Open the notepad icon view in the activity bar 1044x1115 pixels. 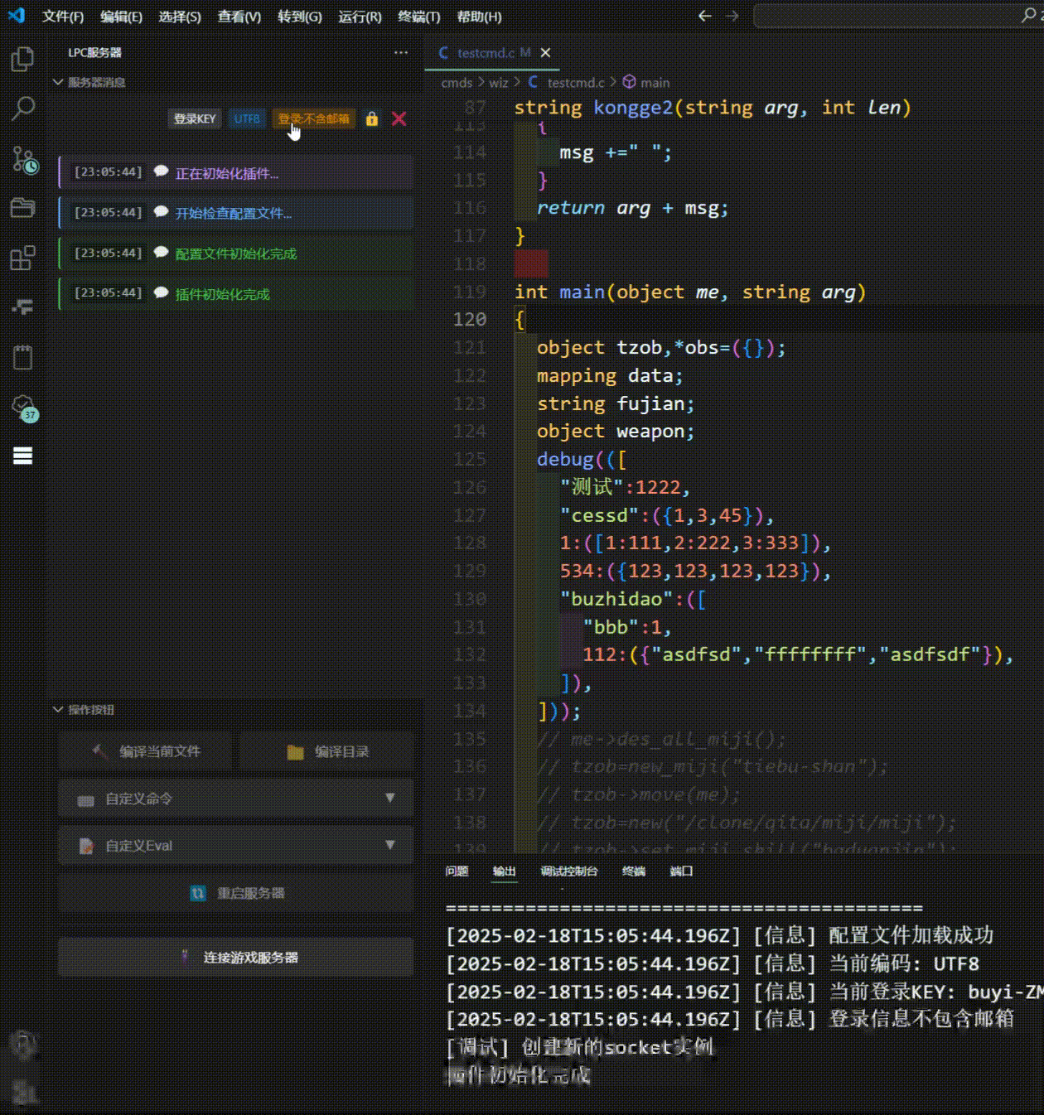(22, 357)
